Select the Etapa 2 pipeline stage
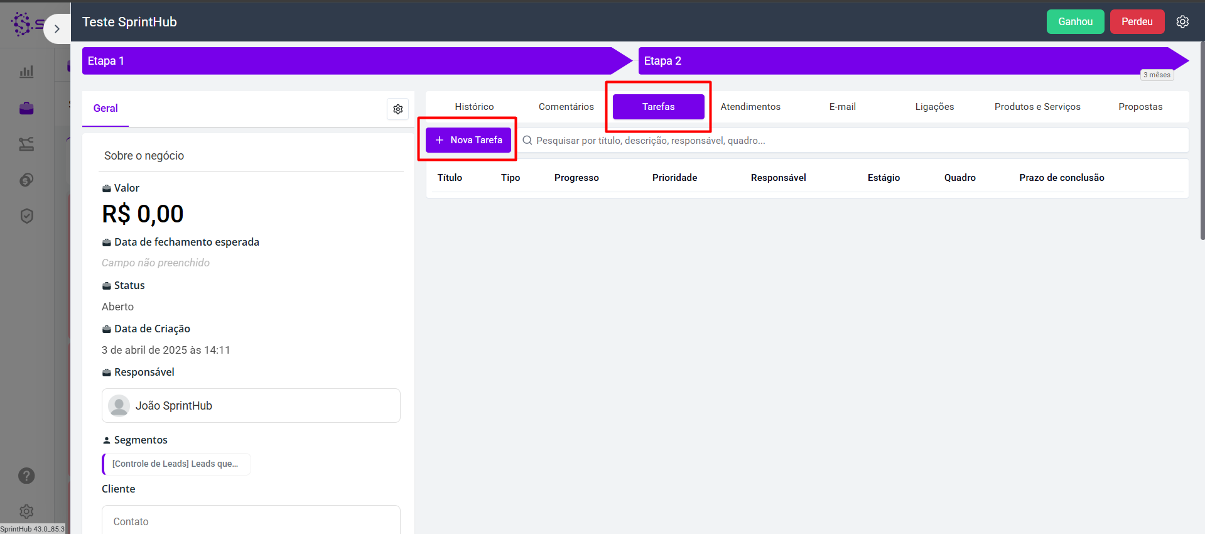 click(x=911, y=61)
